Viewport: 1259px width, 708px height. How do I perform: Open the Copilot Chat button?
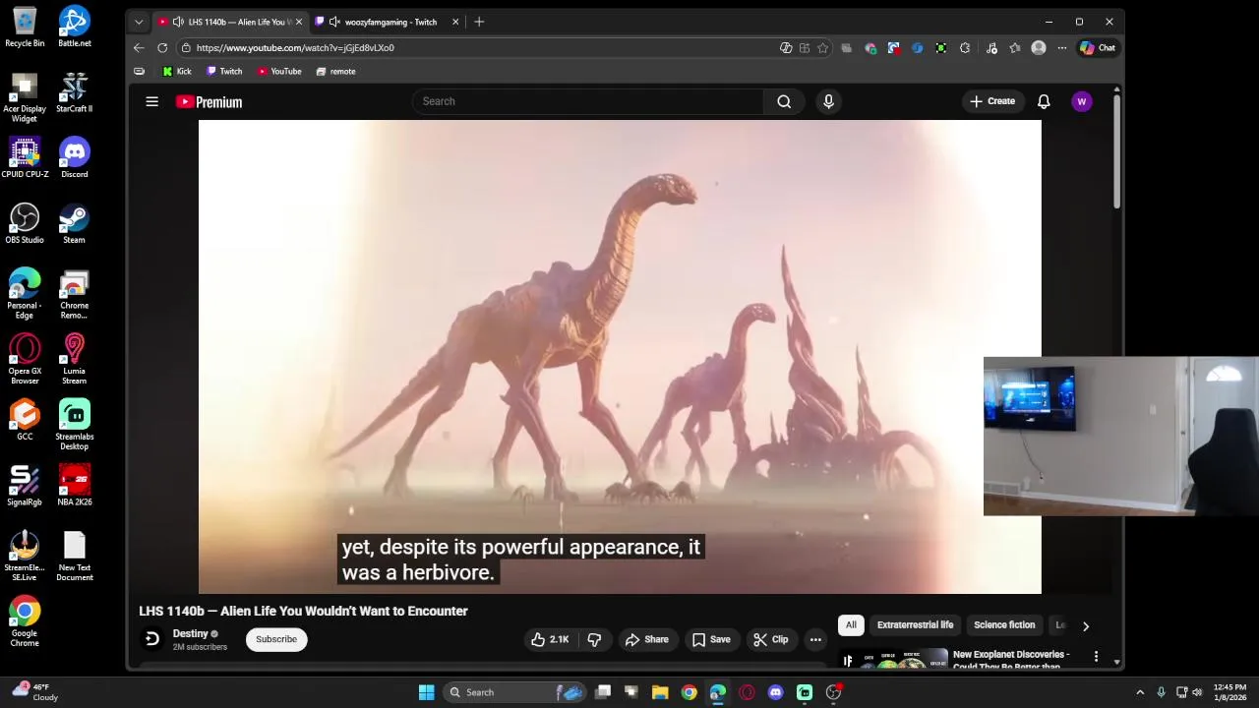coord(1097,47)
